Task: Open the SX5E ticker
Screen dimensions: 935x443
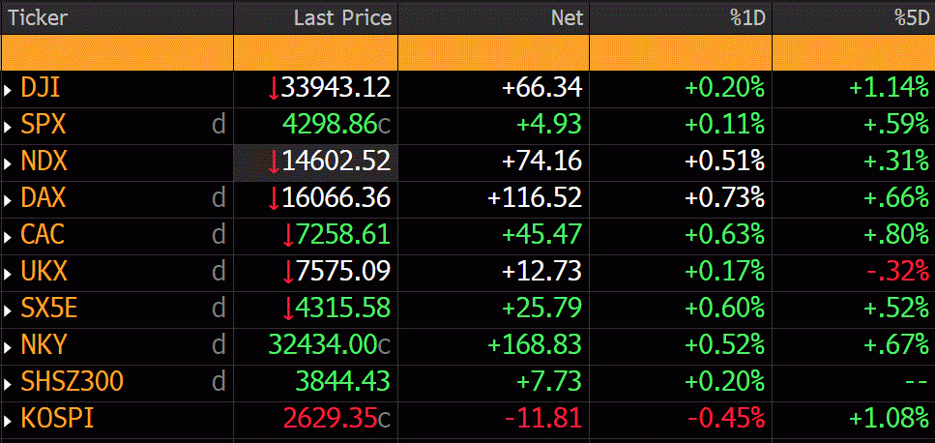Action: click(x=48, y=310)
